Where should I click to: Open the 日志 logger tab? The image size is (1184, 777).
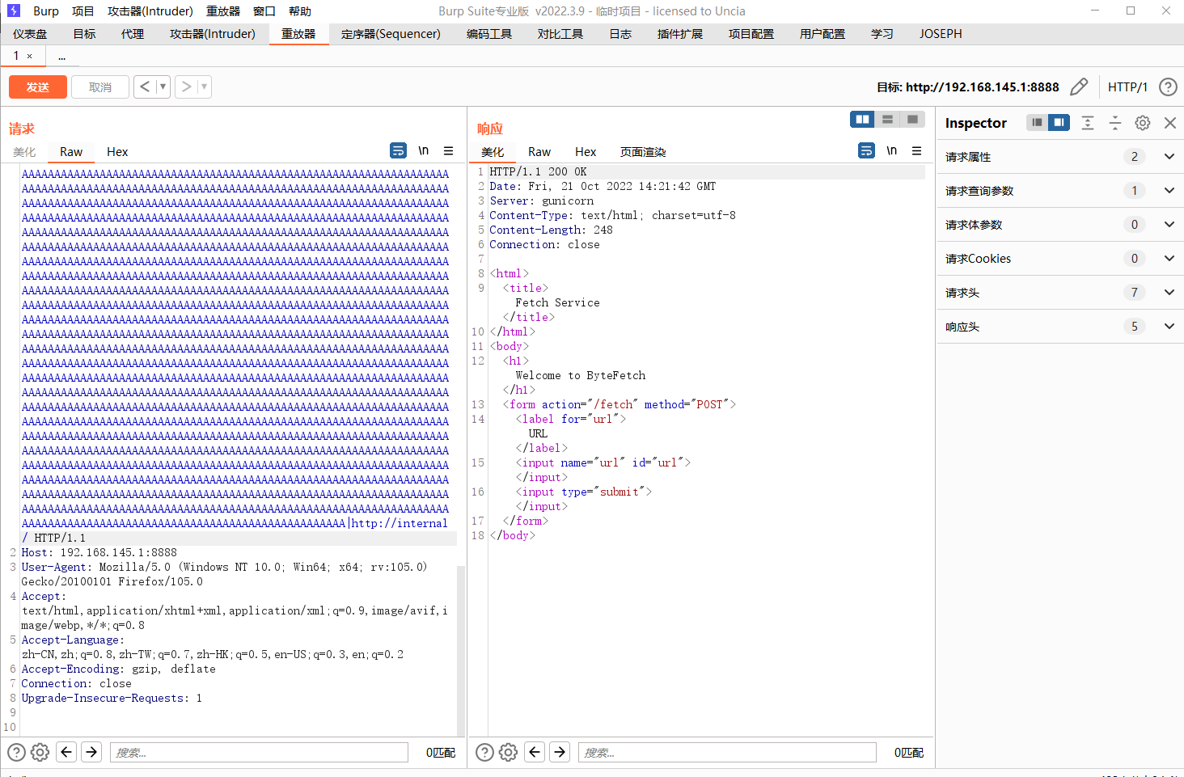[x=620, y=34]
